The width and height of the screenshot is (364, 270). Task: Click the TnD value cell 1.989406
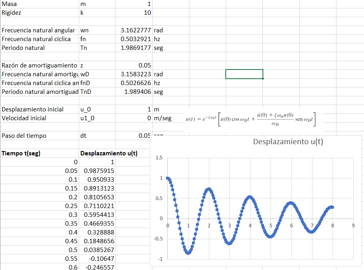pos(134,92)
